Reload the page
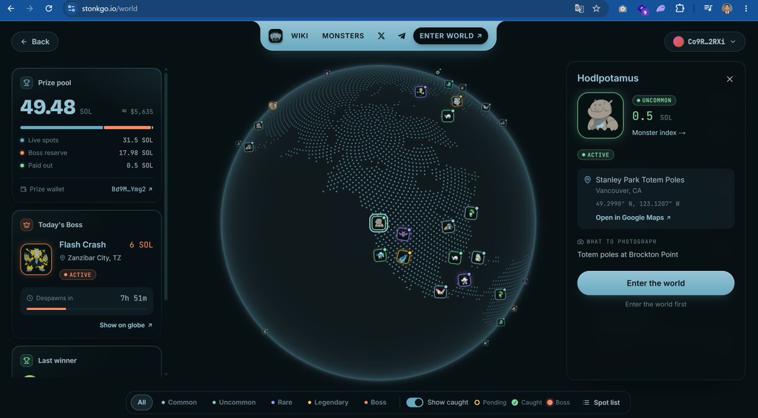This screenshot has width=758, height=418. click(49, 9)
